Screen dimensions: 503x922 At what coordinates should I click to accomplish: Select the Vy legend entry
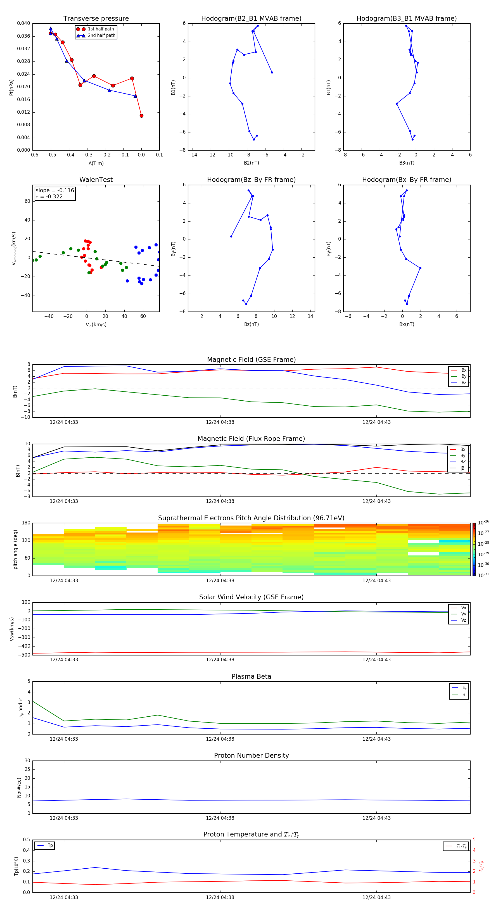pyautogui.click(x=459, y=614)
